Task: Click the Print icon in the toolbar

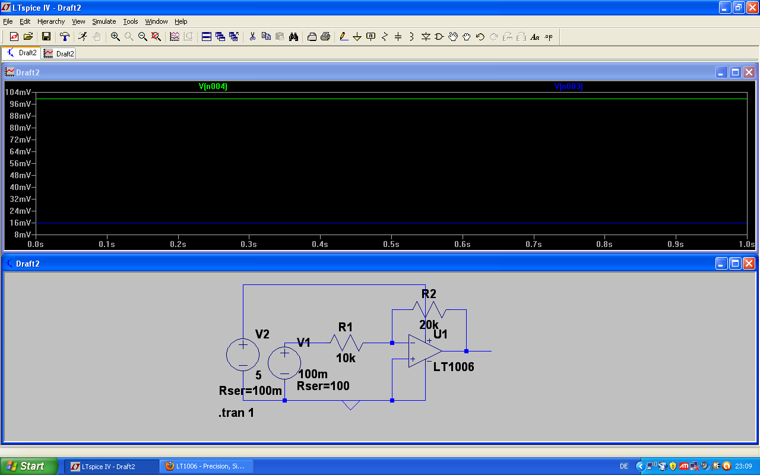Action: (x=325, y=37)
